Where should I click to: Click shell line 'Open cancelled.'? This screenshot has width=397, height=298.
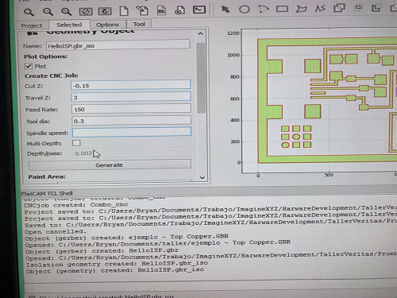click(x=56, y=232)
